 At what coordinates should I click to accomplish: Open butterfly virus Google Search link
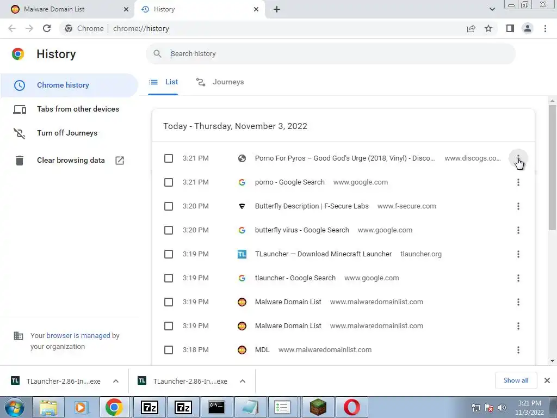(x=302, y=230)
